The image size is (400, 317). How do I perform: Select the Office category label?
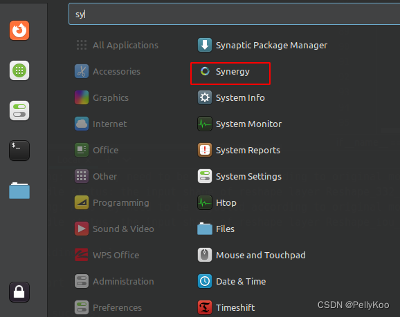coord(106,151)
